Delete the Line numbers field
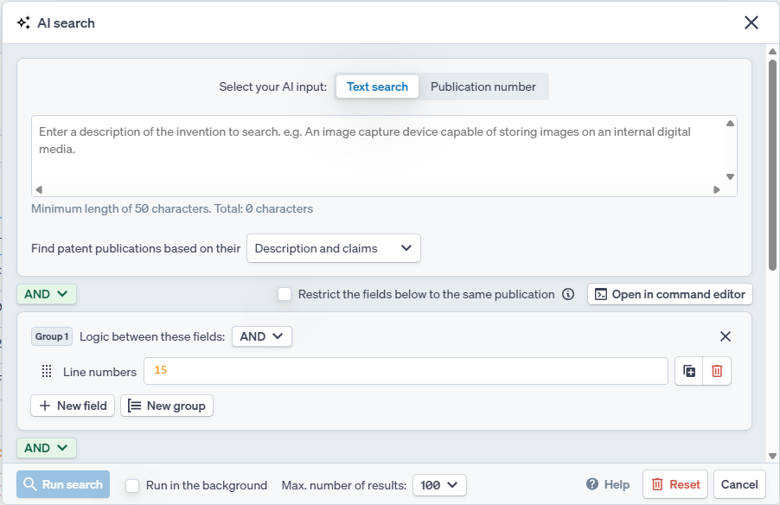The width and height of the screenshot is (780, 505). tap(717, 371)
